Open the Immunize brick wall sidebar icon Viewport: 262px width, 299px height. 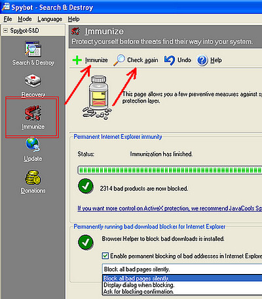(x=33, y=112)
